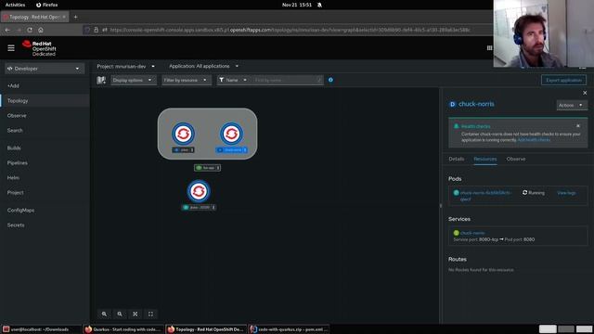Switch to code-with-quarkus.zip taskbar window
Image resolution: width=594 pixels, height=334 pixels.
click(x=289, y=329)
